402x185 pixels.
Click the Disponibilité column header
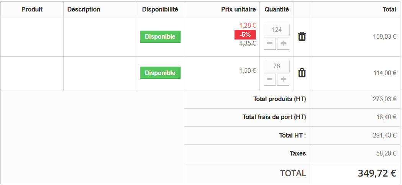[x=160, y=10]
